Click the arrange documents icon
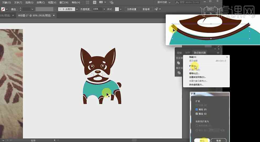This screenshot has width=260, height=142. click(x=101, y=2)
